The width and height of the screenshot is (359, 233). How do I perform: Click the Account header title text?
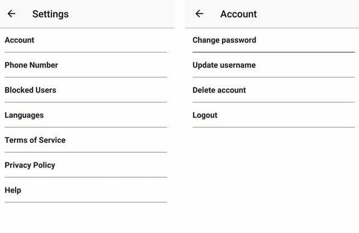[238, 14]
